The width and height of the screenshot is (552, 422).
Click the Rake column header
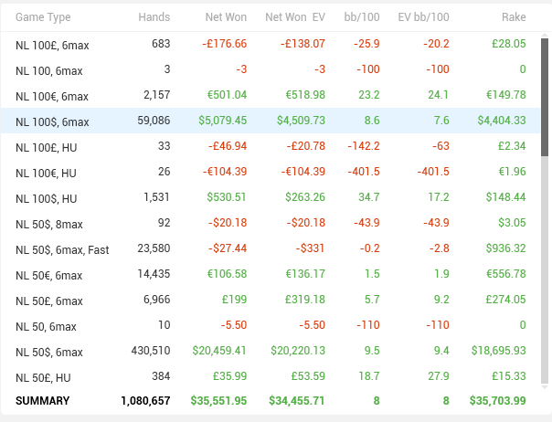click(x=514, y=16)
